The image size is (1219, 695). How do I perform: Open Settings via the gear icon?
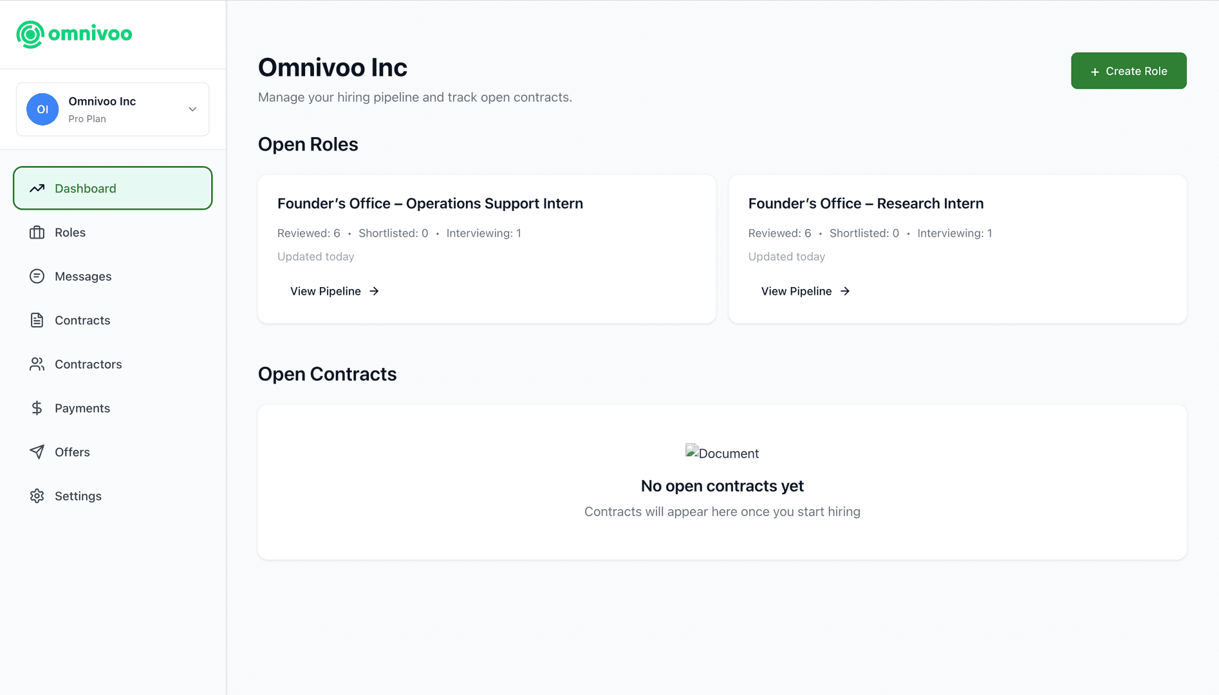tap(37, 496)
